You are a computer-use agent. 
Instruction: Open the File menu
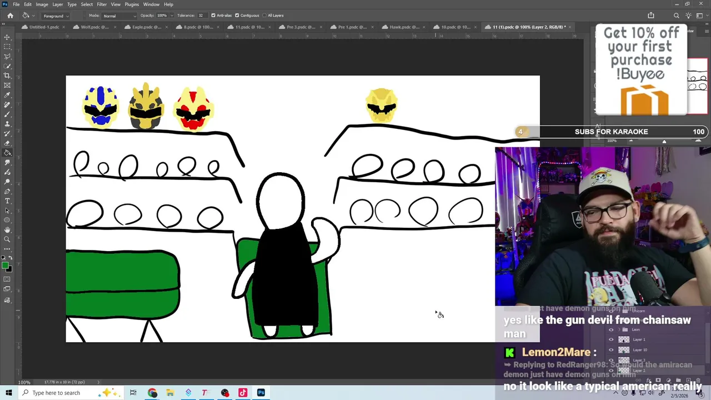(x=16, y=4)
